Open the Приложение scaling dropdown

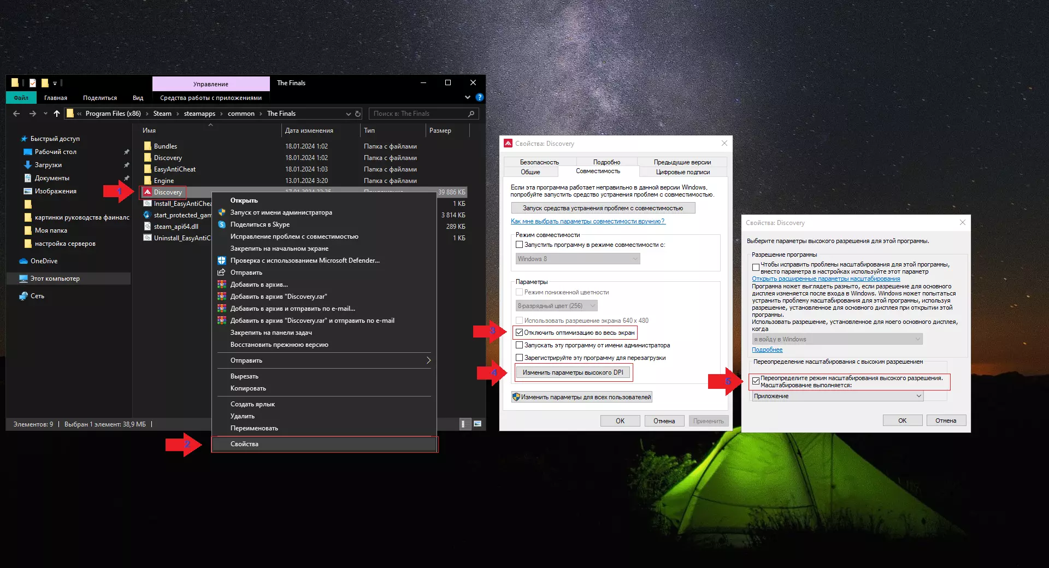coord(838,396)
